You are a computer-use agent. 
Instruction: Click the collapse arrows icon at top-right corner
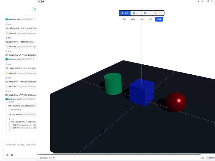[x=212, y=1]
